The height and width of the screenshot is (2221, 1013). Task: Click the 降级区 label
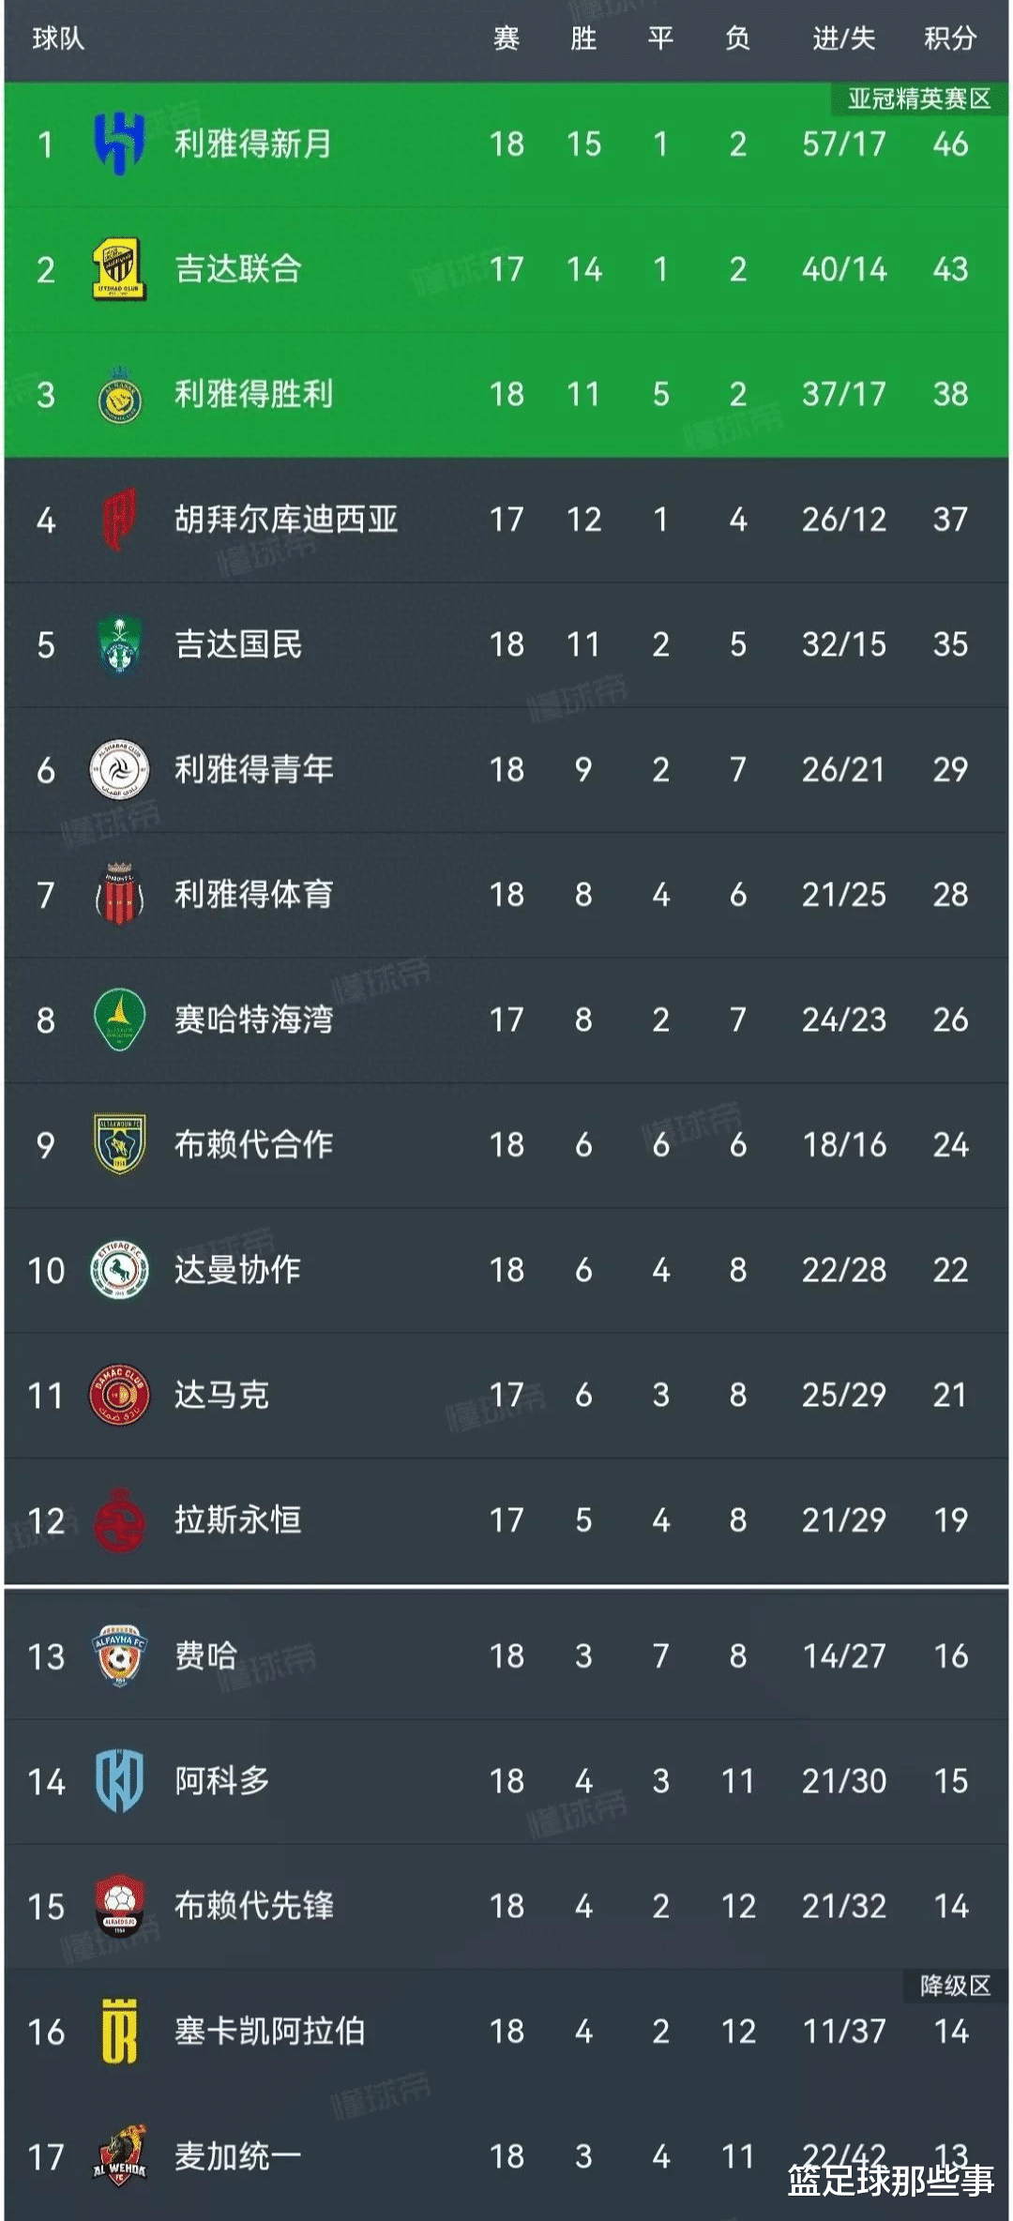click(x=954, y=1986)
